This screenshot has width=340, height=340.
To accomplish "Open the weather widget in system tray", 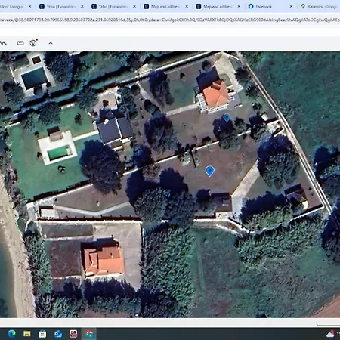I will click(330, 334).
